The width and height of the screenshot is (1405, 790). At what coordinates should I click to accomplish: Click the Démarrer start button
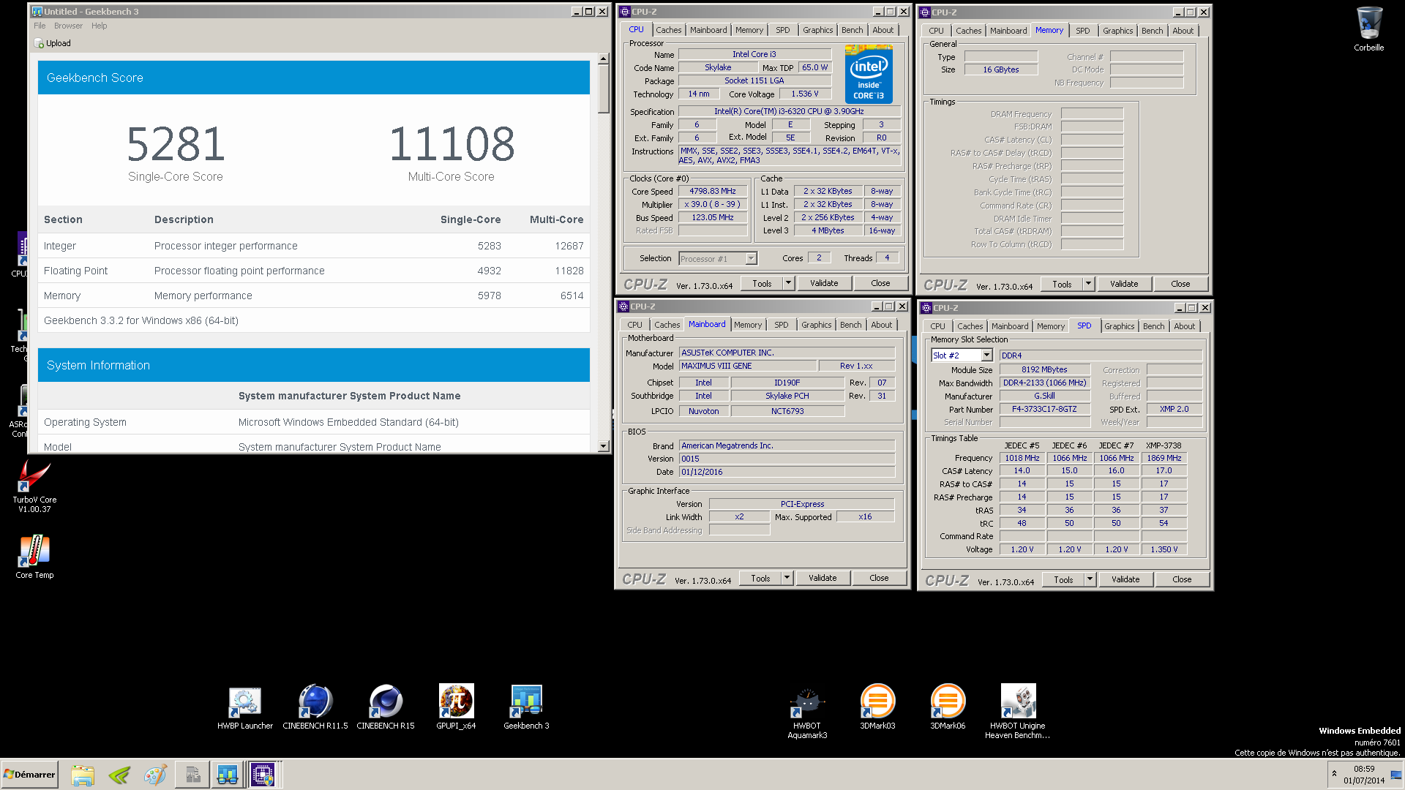[x=30, y=775]
